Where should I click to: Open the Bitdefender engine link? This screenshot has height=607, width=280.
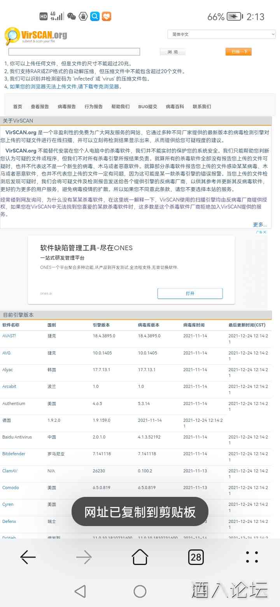point(14,454)
